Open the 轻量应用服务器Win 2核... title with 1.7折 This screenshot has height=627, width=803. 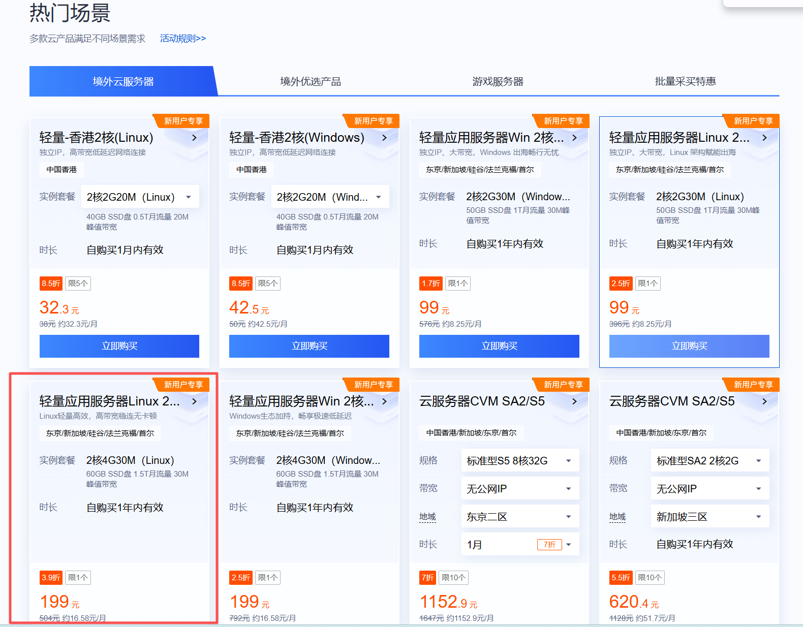click(491, 138)
